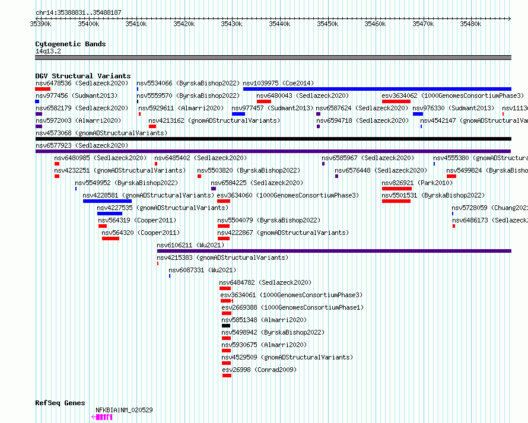The width and height of the screenshot is (528, 423).
Task: Open variant nsv6478536 (Sedlazeck2020) label
Action: 82,83
